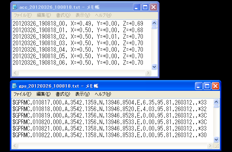
Task: Close the acc_20120326_100818.txt Notepad window
Action: [x=153, y=7]
